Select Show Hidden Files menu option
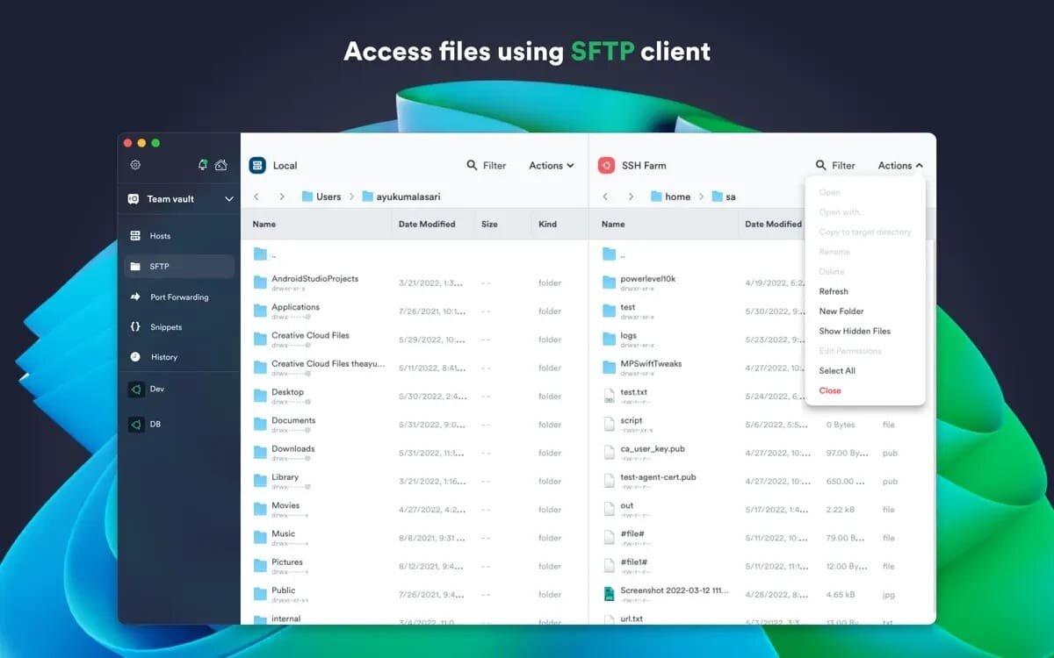 click(855, 331)
